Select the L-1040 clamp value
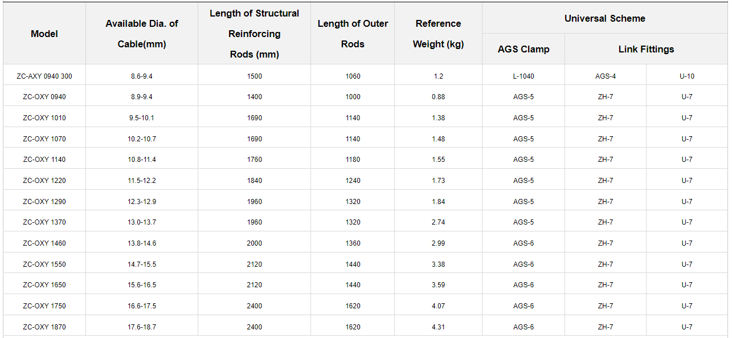Viewport: 732px width, 338px height. pyautogui.click(x=523, y=75)
